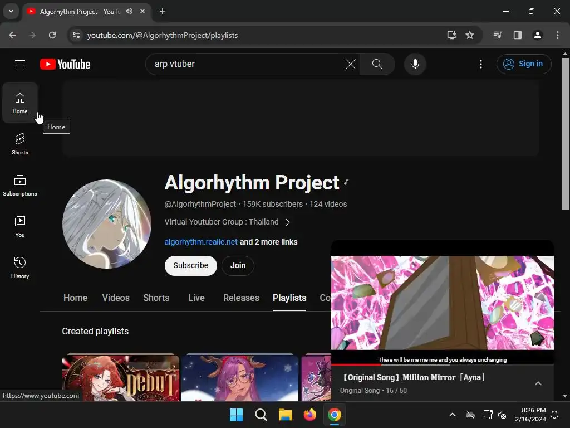Open YouTube settings three-dot menu

(480, 64)
